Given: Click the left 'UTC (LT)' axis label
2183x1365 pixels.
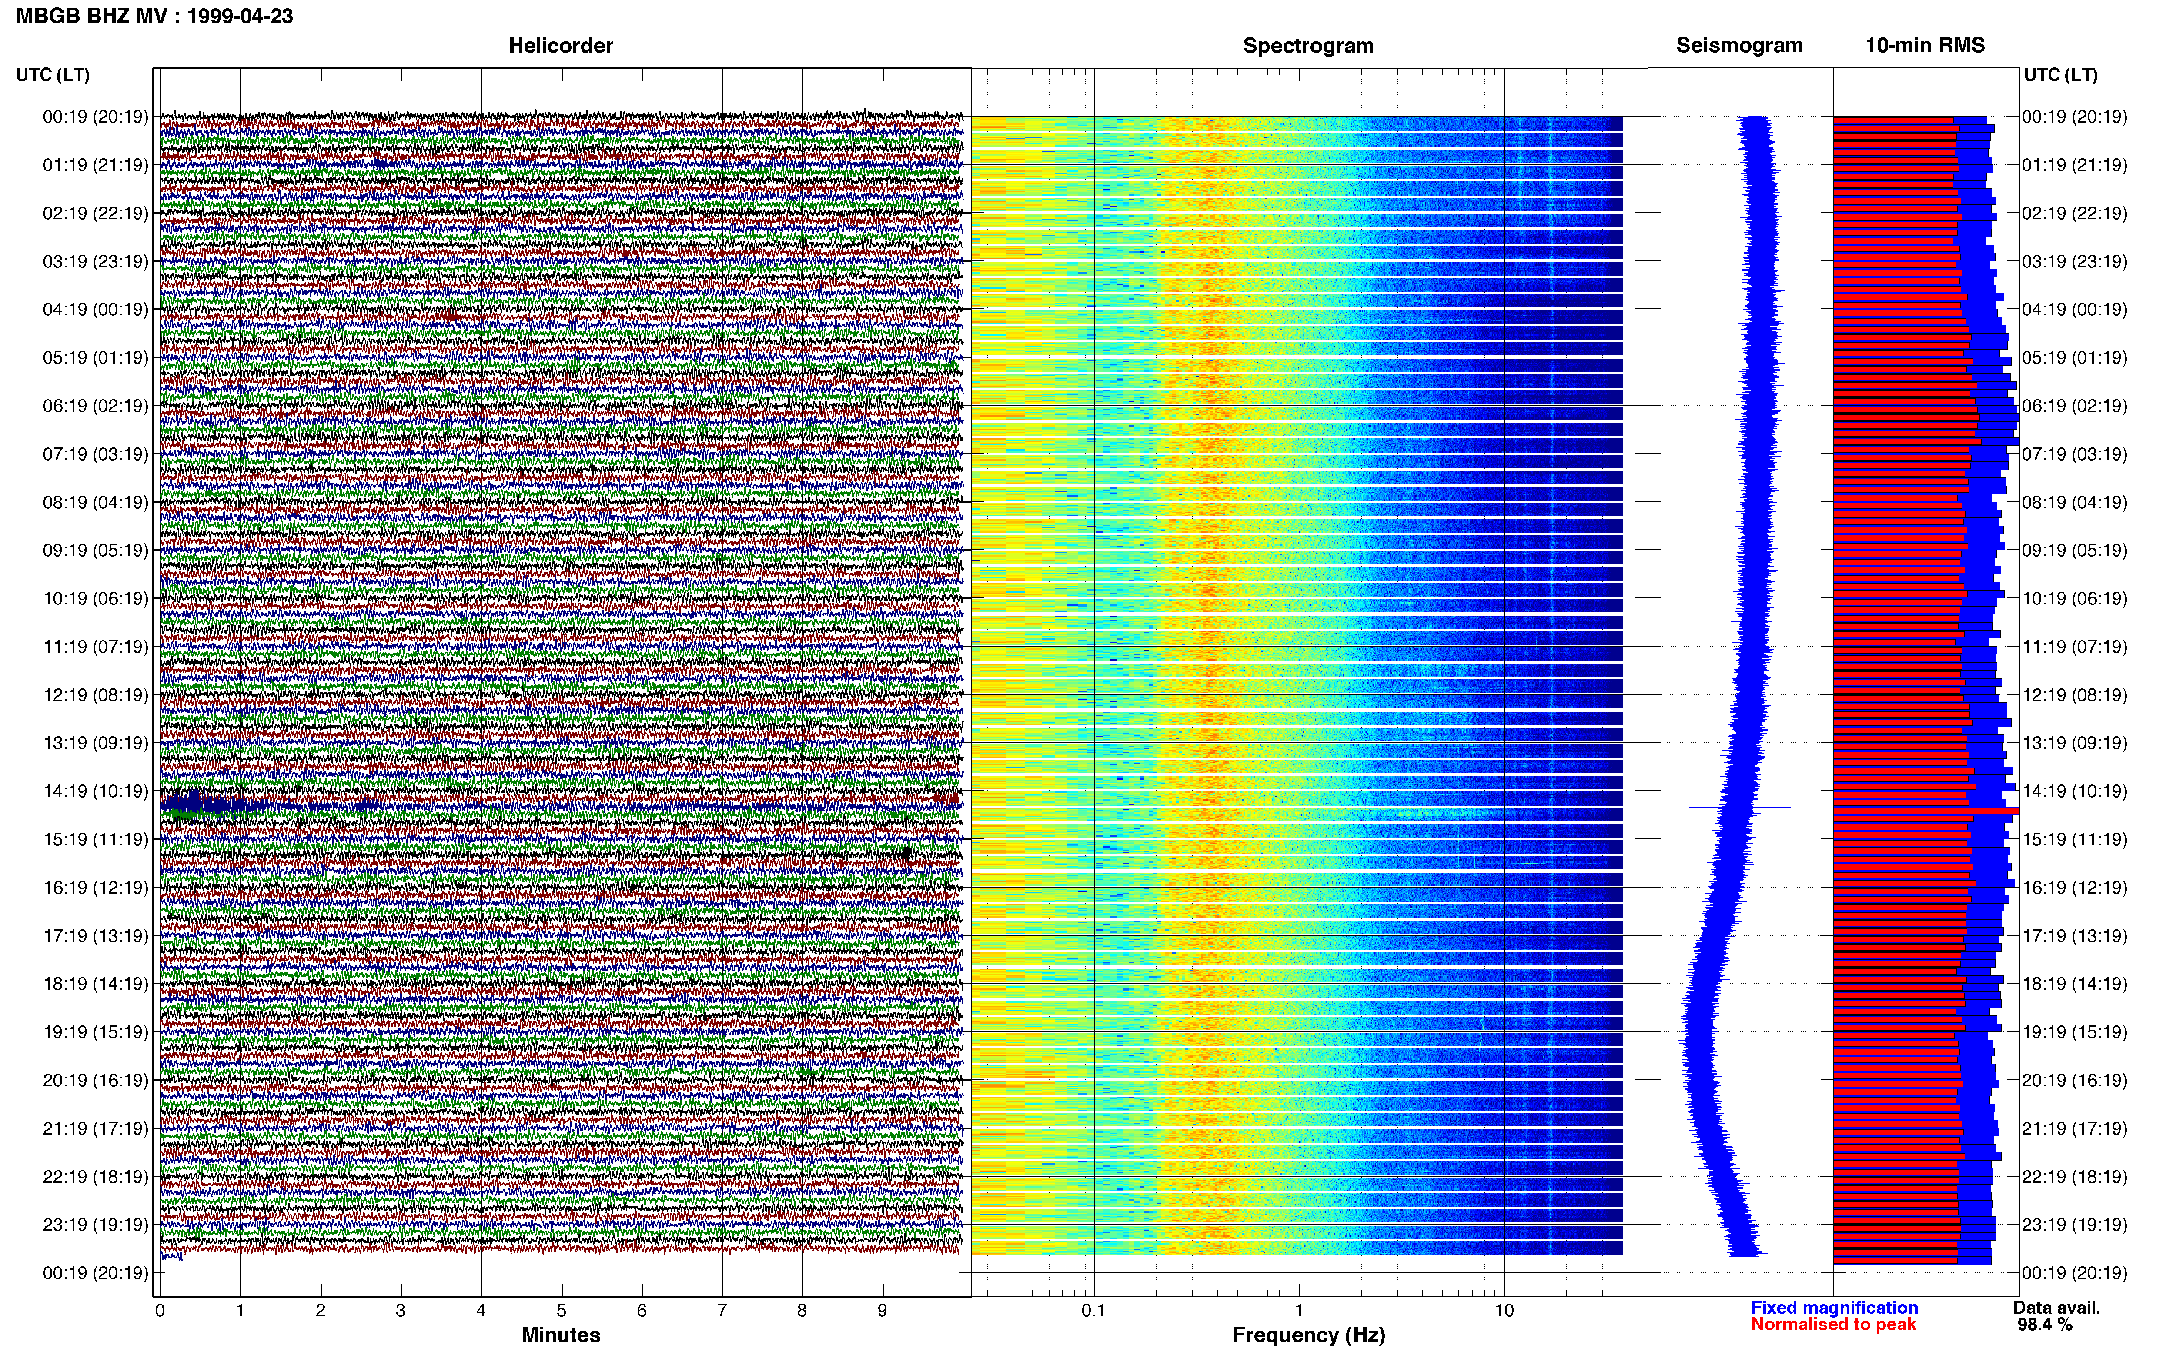Looking at the screenshot, I should pyautogui.click(x=53, y=75).
